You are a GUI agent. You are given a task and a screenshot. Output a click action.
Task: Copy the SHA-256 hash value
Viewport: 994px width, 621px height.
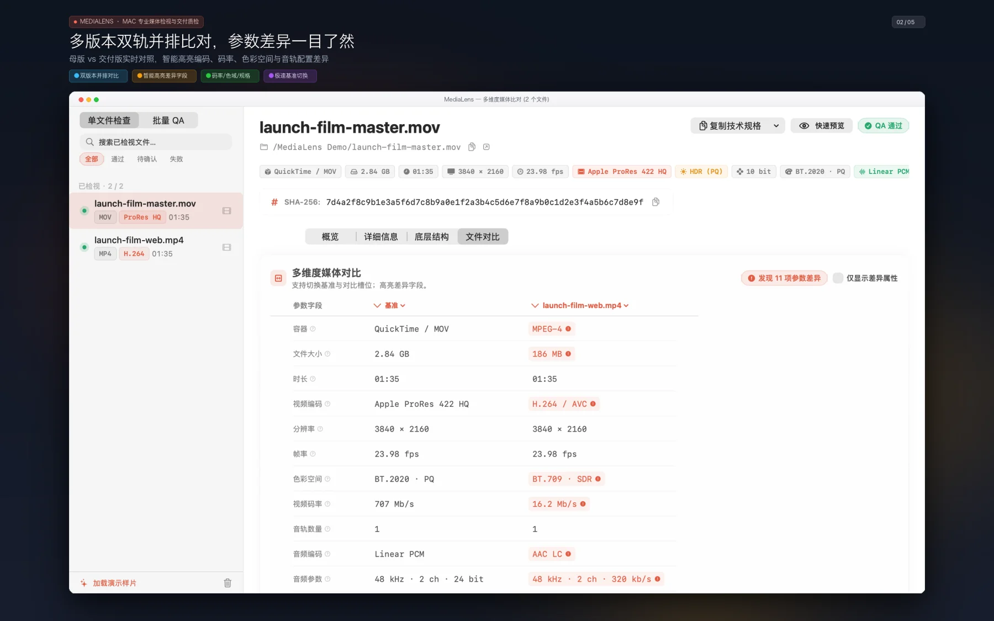pos(655,202)
